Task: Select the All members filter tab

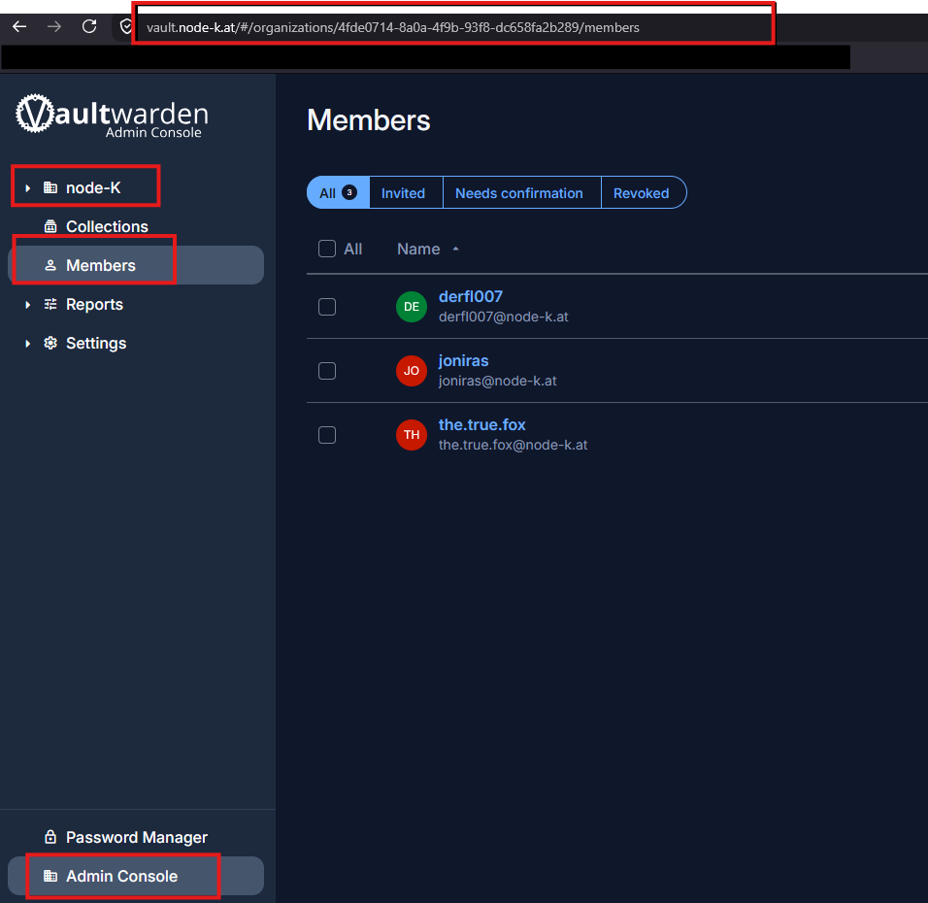Action: click(x=338, y=192)
